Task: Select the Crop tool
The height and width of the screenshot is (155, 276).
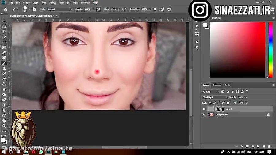Action: tap(4, 42)
